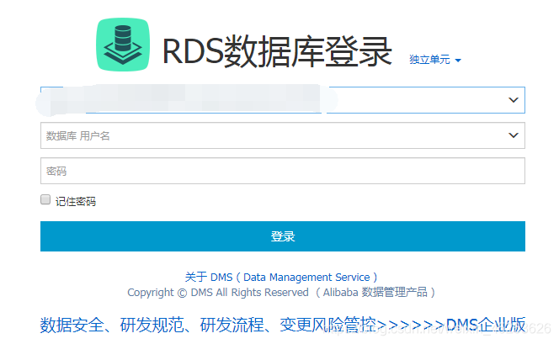Focus the 数据库 用户名 input field
This screenshot has height=344, width=559.
click(282, 135)
